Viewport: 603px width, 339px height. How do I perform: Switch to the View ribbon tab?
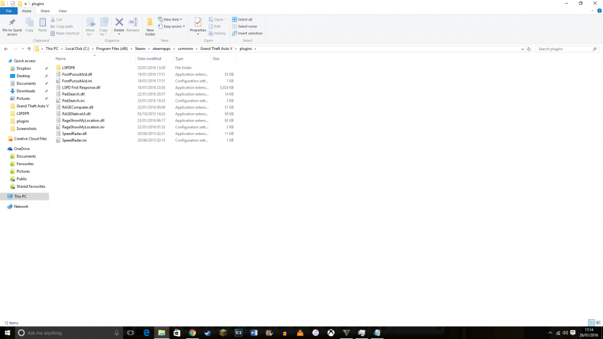[x=62, y=11]
